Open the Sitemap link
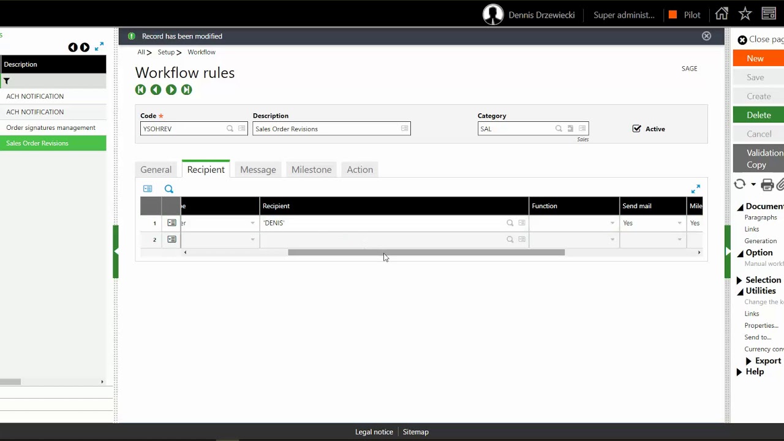784x441 pixels. 416,432
